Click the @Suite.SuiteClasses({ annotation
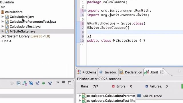The width and height of the screenshot is (183, 103). (x=108, y=28)
